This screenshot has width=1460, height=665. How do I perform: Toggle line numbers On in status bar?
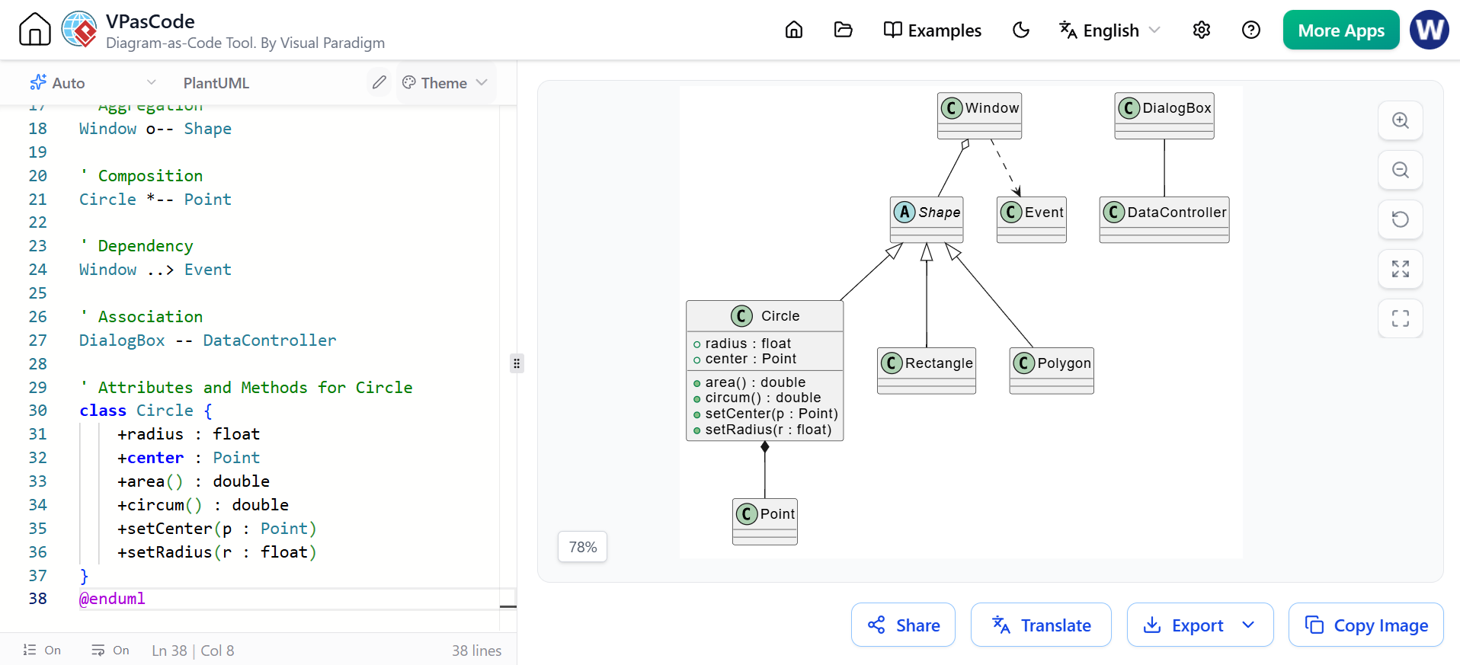42,650
